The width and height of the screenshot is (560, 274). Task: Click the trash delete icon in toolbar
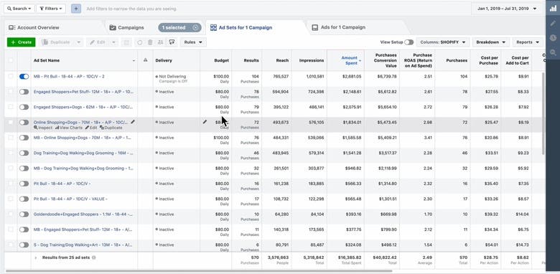[x=150, y=42]
